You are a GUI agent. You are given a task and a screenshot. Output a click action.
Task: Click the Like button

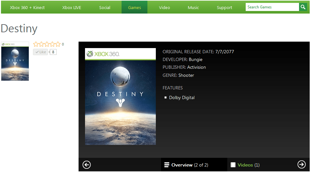tap(40, 52)
